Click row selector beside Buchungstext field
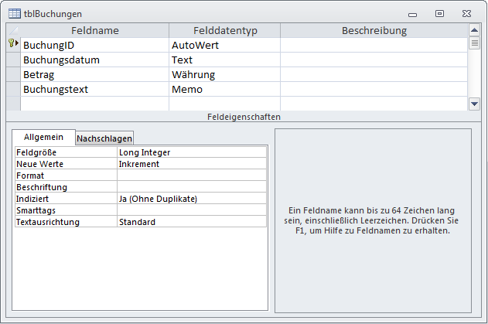 13,89
